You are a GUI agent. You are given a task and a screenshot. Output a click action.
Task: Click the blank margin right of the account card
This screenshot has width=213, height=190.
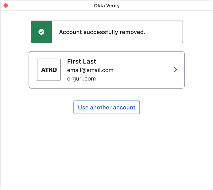pyautogui.click(x=198, y=70)
